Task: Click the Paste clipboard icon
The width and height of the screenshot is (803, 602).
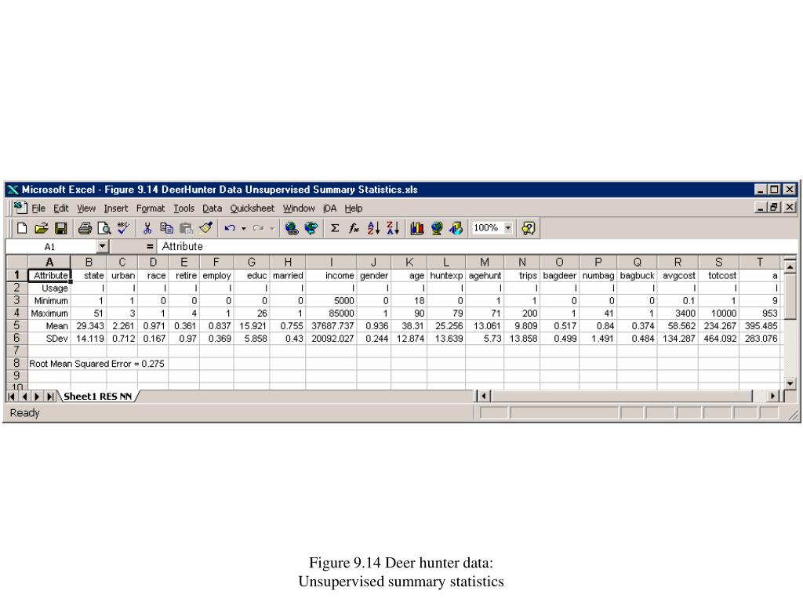Action: [x=186, y=228]
